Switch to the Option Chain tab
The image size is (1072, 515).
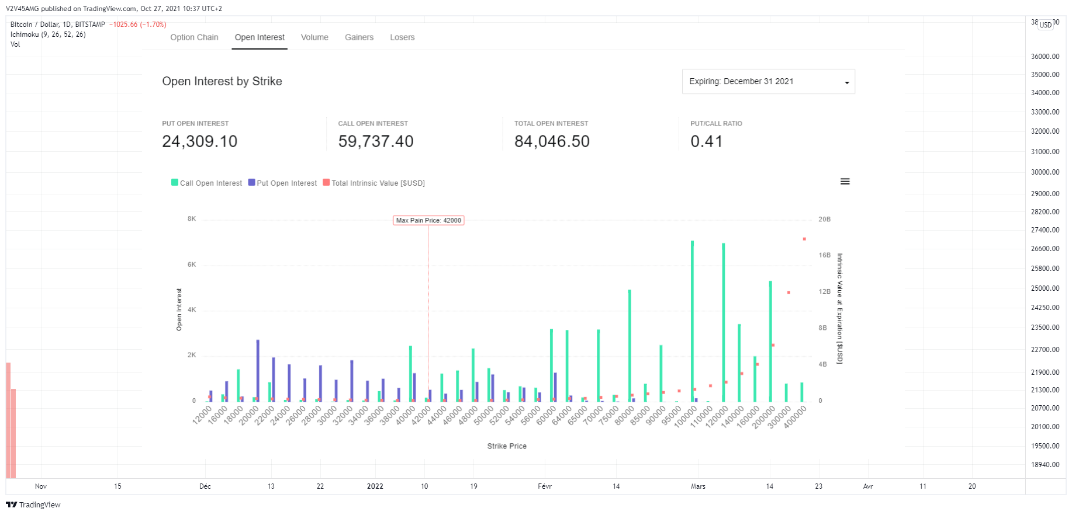[194, 37]
